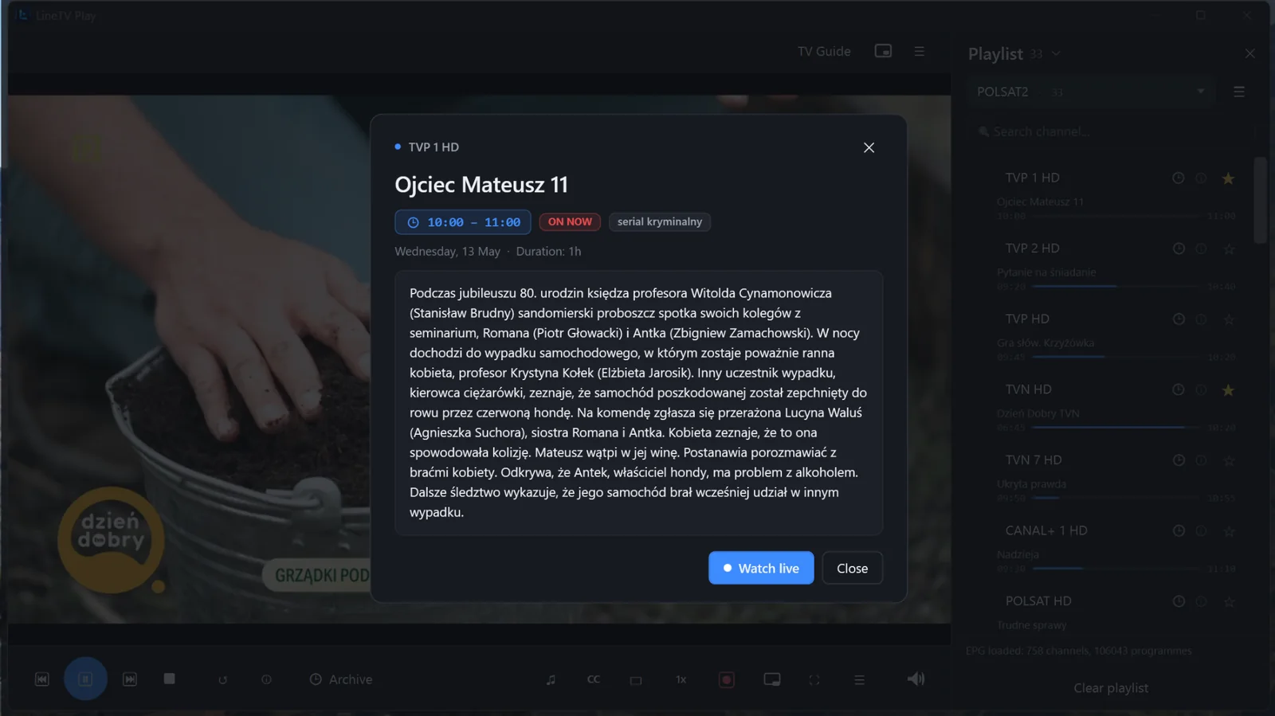The width and height of the screenshot is (1275, 716).
Task: Open the 1x playback speed selector
Action: pos(681,679)
